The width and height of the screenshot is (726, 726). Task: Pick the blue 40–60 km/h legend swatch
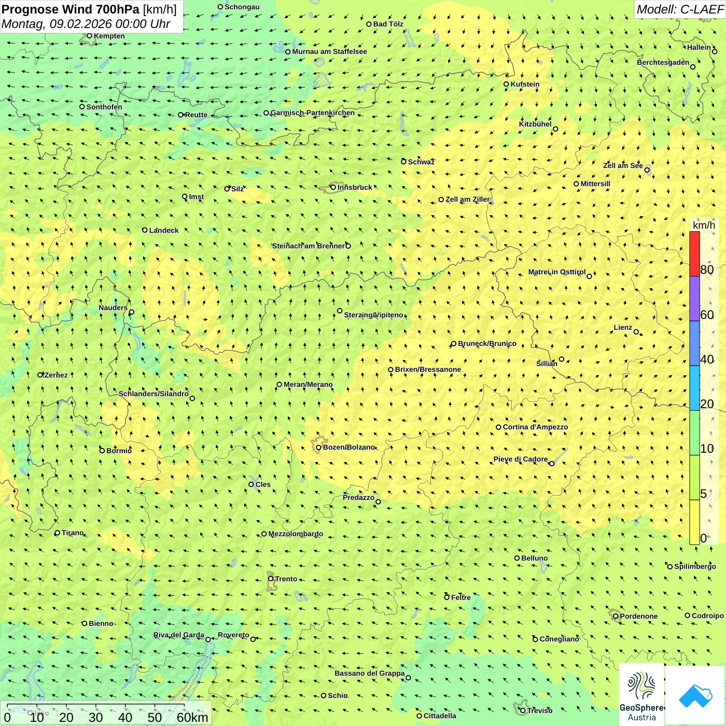(694, 344)
